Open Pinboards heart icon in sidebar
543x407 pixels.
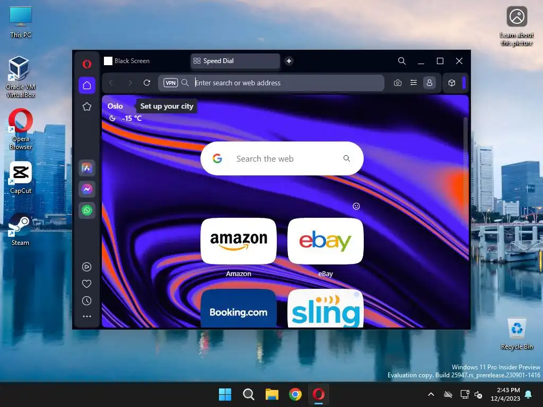86,284
